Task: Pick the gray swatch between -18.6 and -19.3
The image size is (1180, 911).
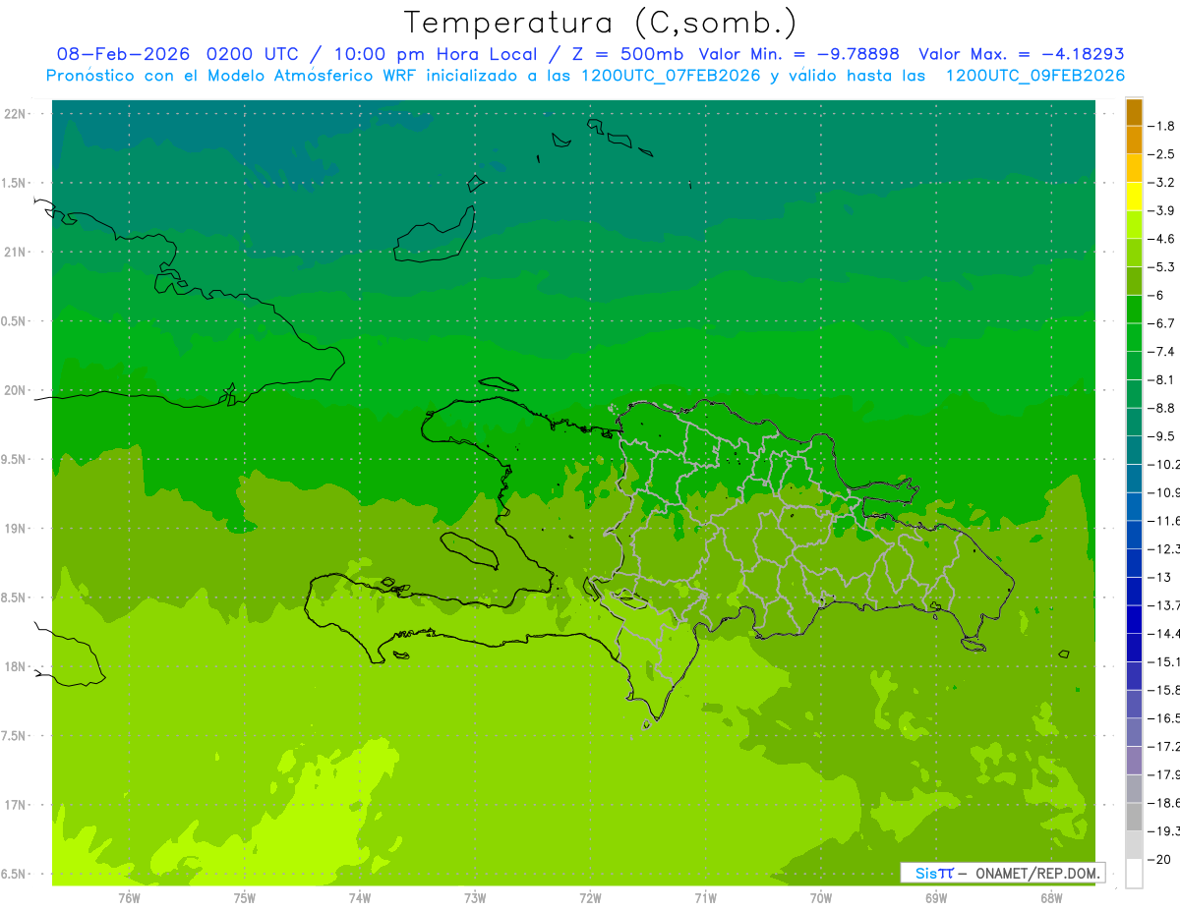Action: coord(1134,817)
